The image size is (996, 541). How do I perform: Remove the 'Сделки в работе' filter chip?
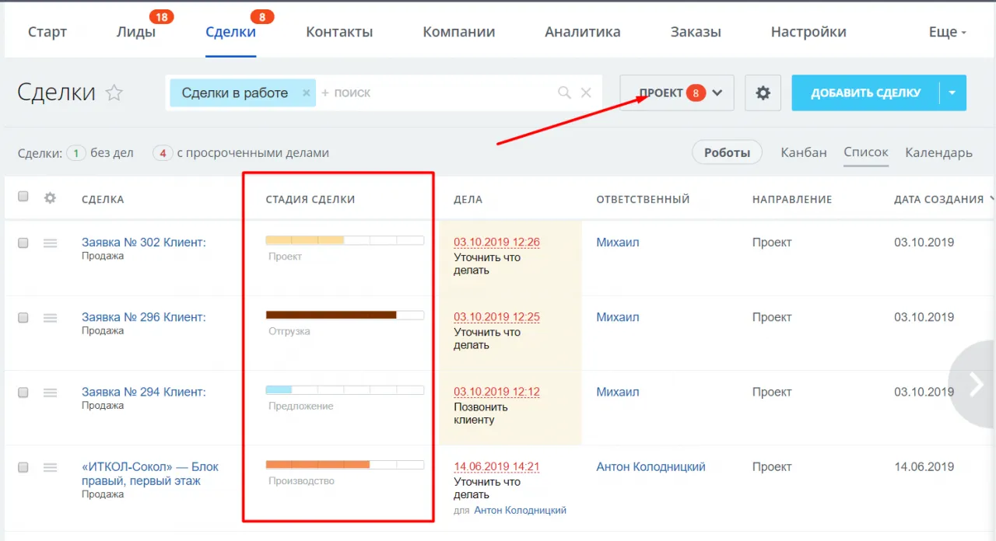307,93
